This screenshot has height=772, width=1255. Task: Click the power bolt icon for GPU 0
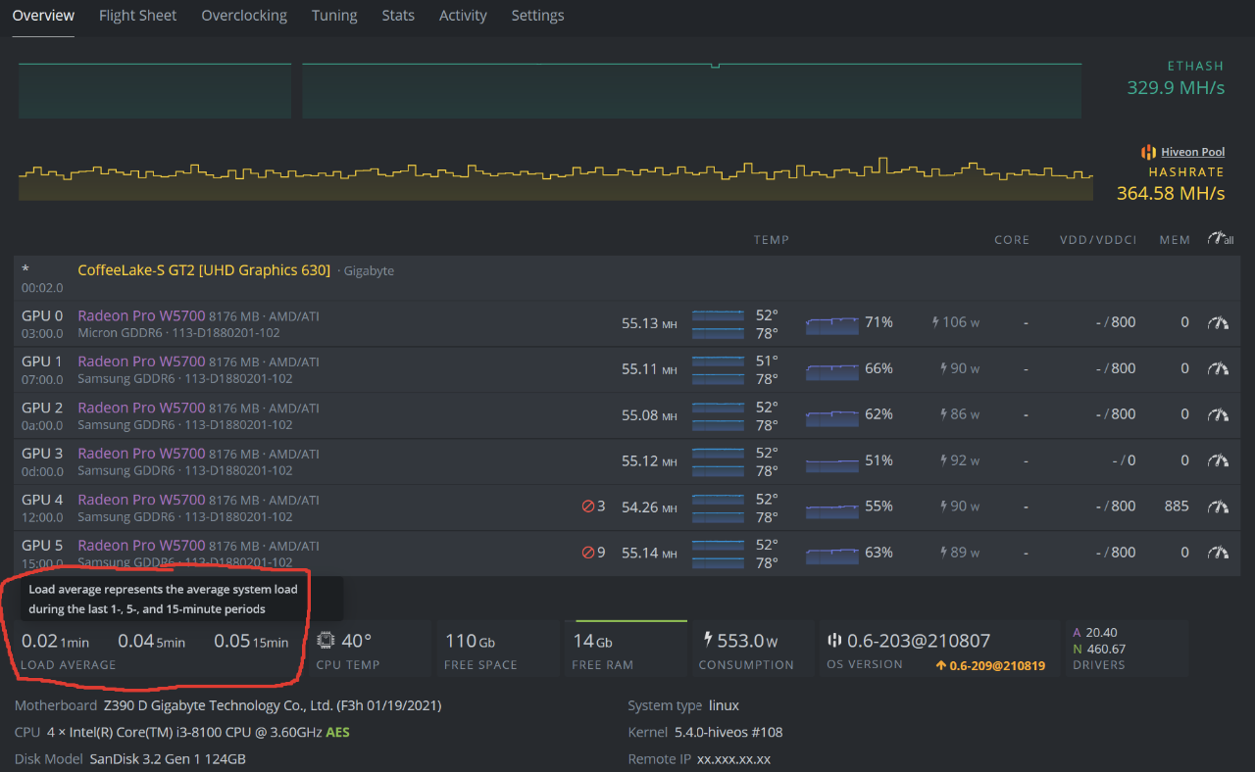tap(936, 322)
